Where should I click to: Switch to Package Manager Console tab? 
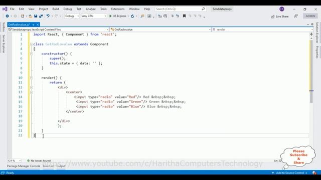point(24,166)
